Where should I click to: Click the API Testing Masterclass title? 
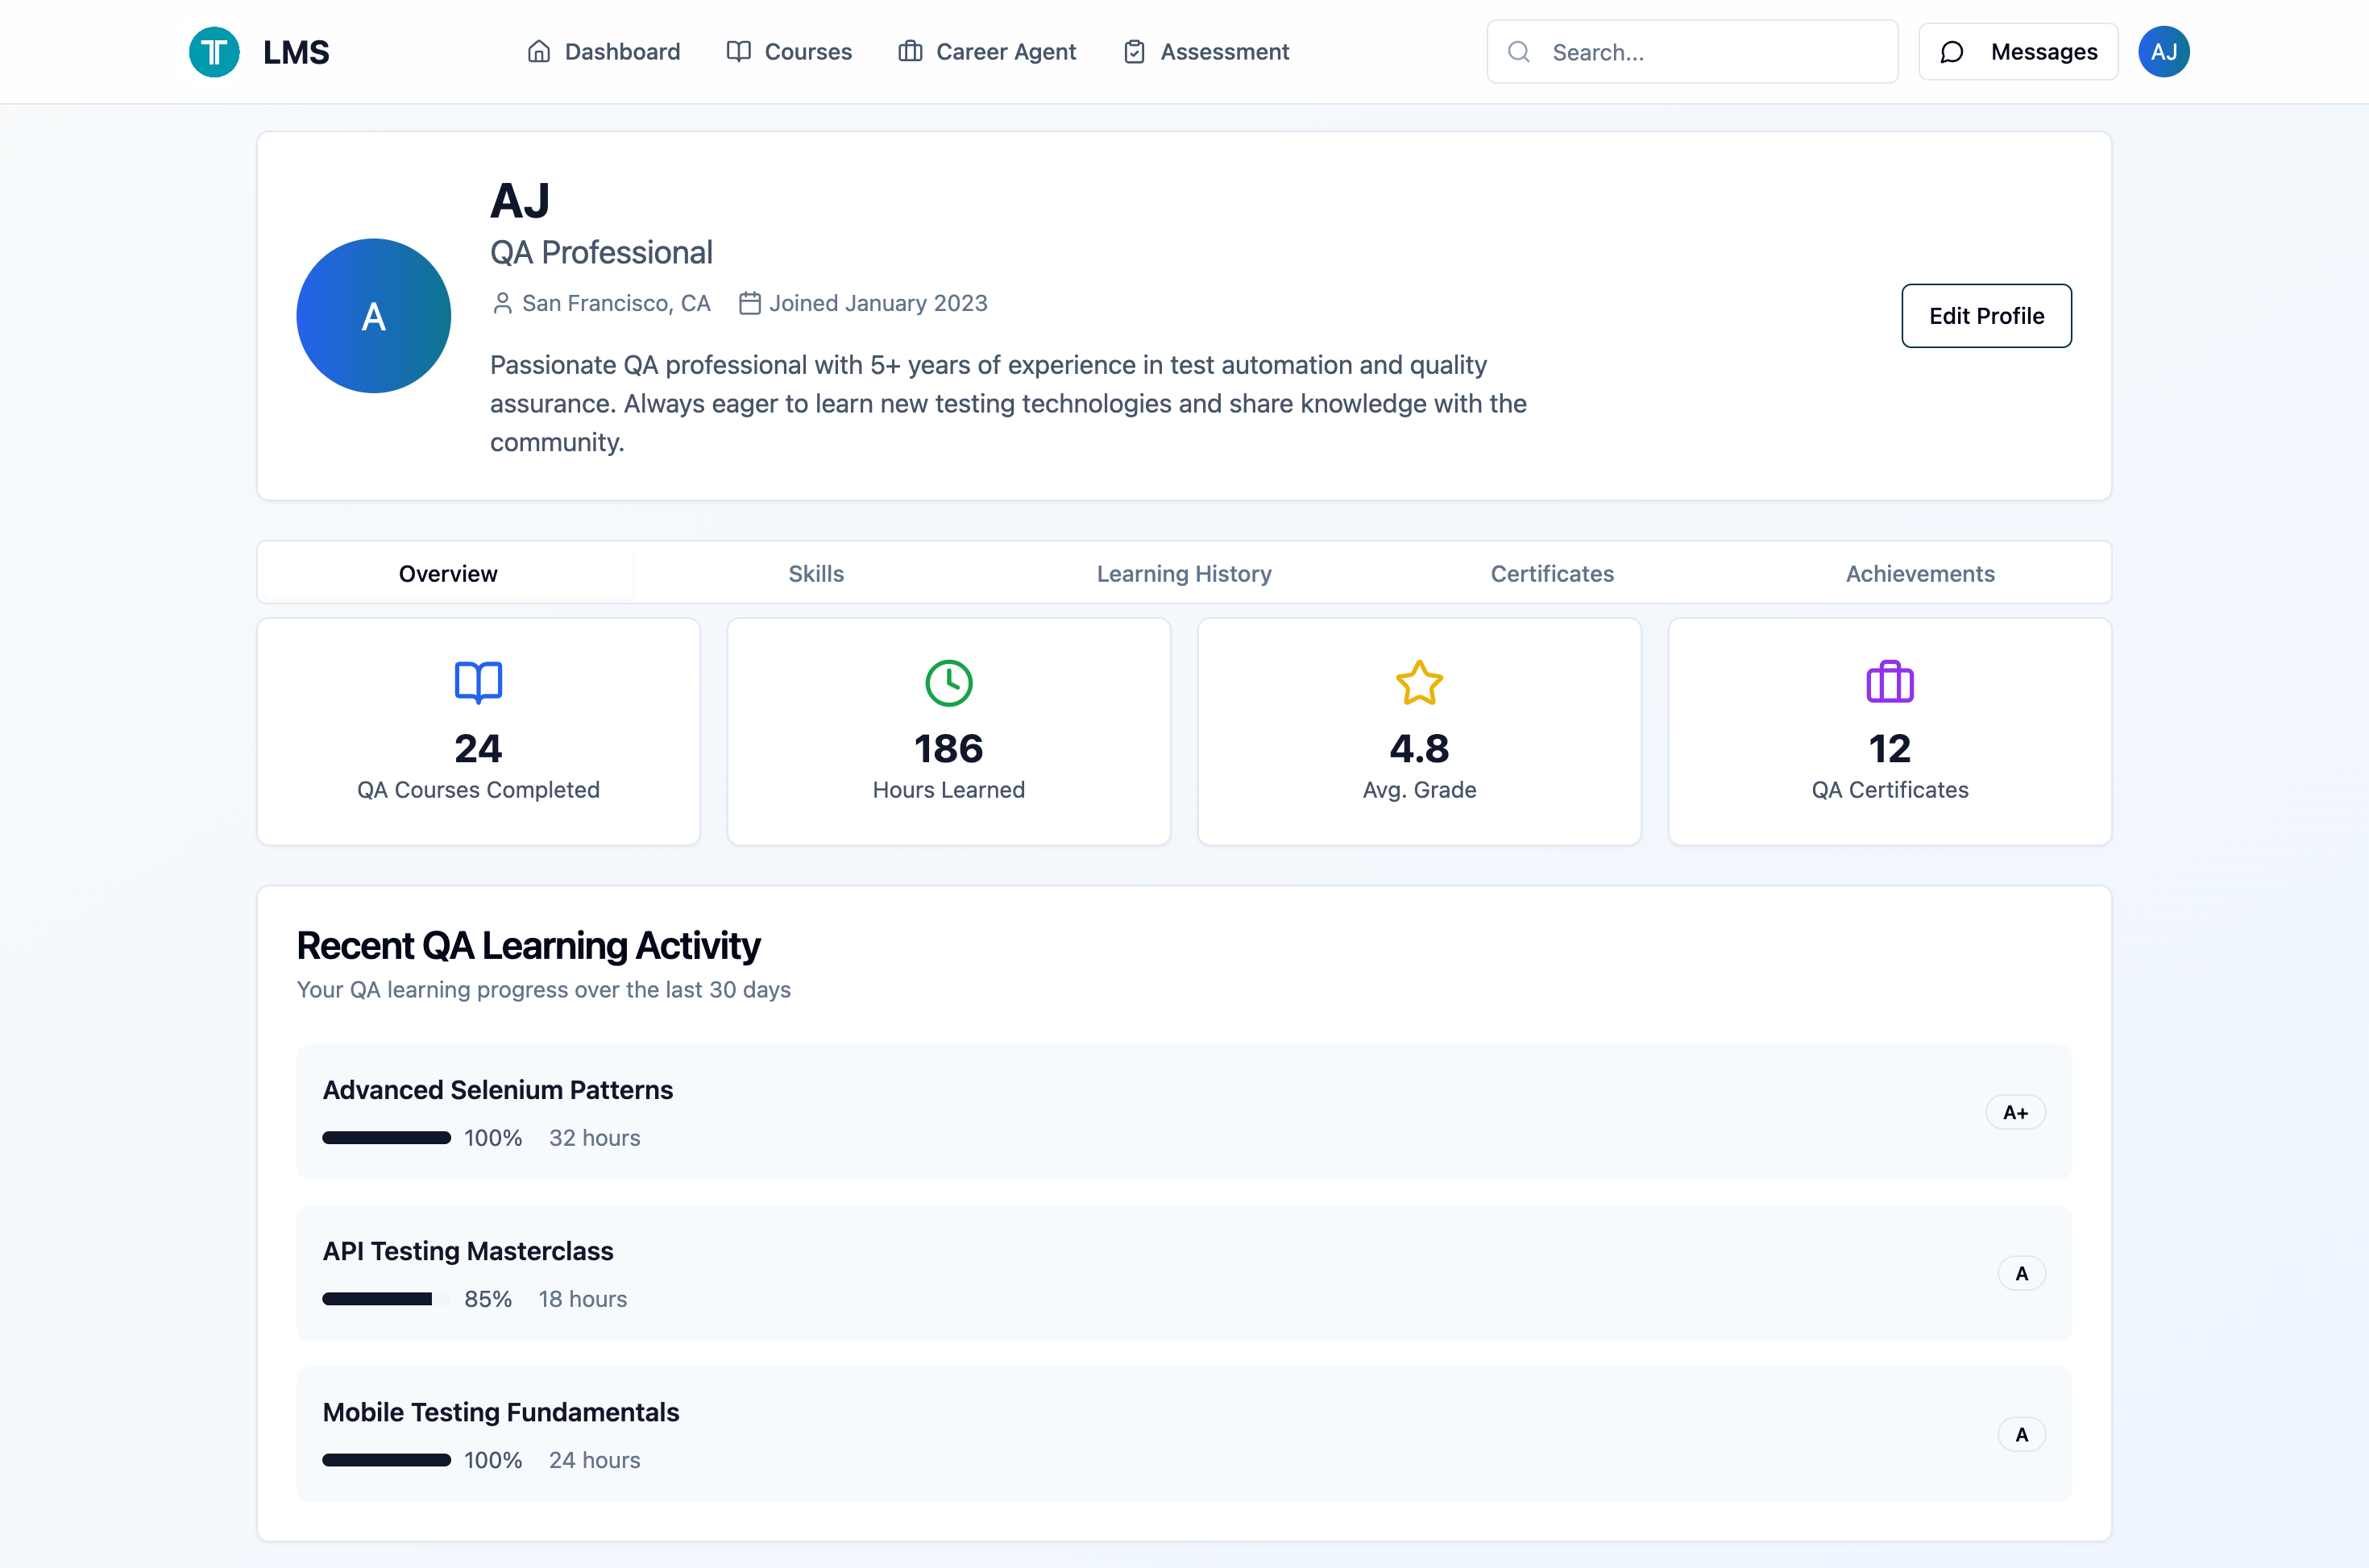[468, 1251]
